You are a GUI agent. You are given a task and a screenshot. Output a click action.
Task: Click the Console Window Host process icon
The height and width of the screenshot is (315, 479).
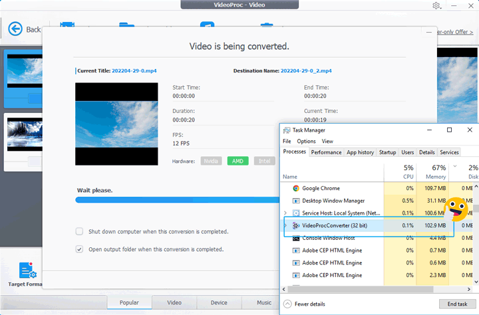(x=295, y=238)
